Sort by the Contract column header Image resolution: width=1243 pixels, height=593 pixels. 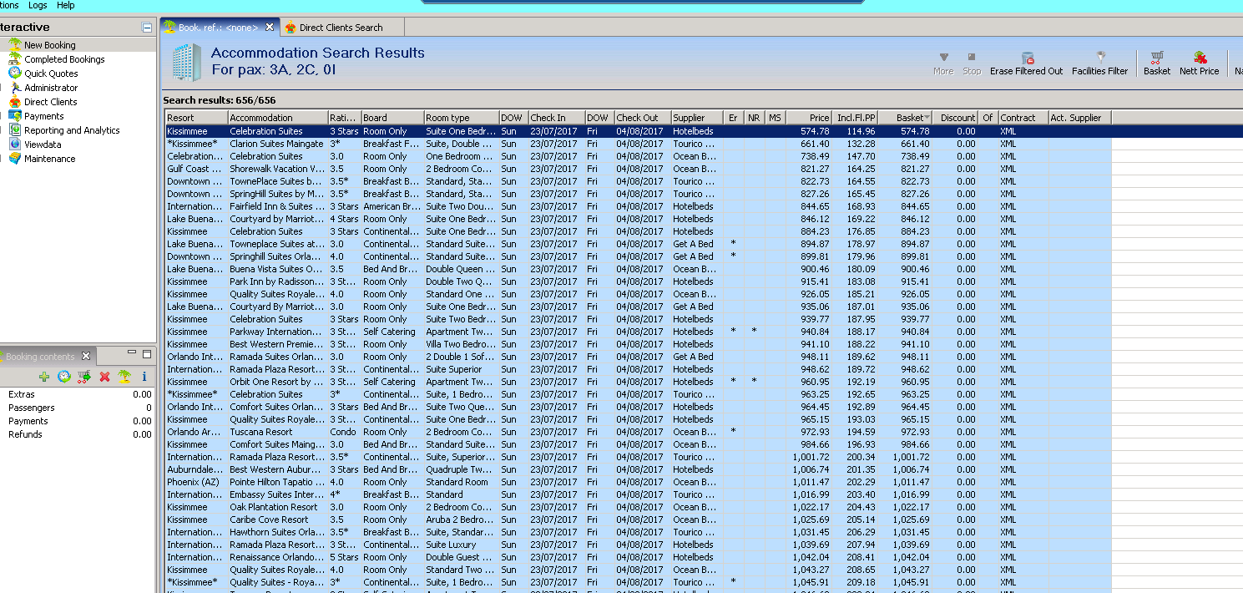[1023, 118]
